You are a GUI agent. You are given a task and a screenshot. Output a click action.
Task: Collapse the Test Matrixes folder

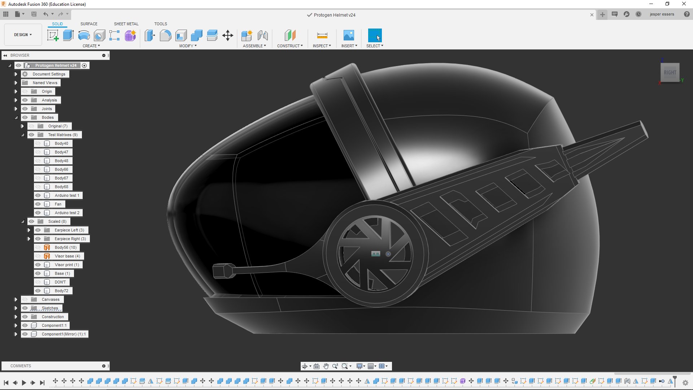tap(22, 135)
